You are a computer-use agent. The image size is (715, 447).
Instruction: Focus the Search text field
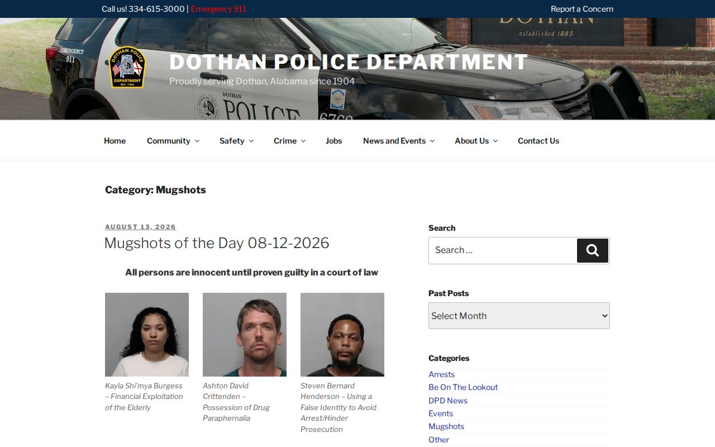[x=503, y=250]
